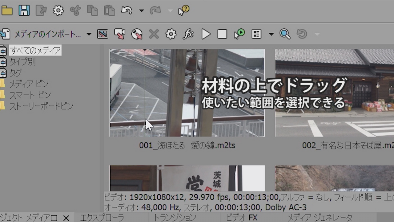Select the タイプ別 tree item
This screenshot has height=222, width=394.
click(x=22, y=62)
